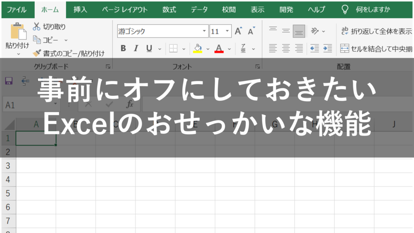Expand the Copy options arrow
This screenshot has width=414, height=233.
click(66, 40)
